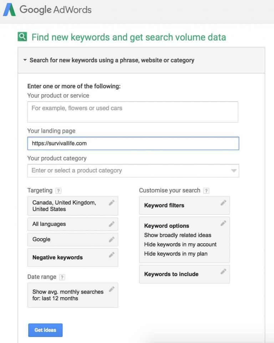Click the pencil icon for Keywords to include
The width and height of the screenshot is (274, 343).
[x=224, y=272]
